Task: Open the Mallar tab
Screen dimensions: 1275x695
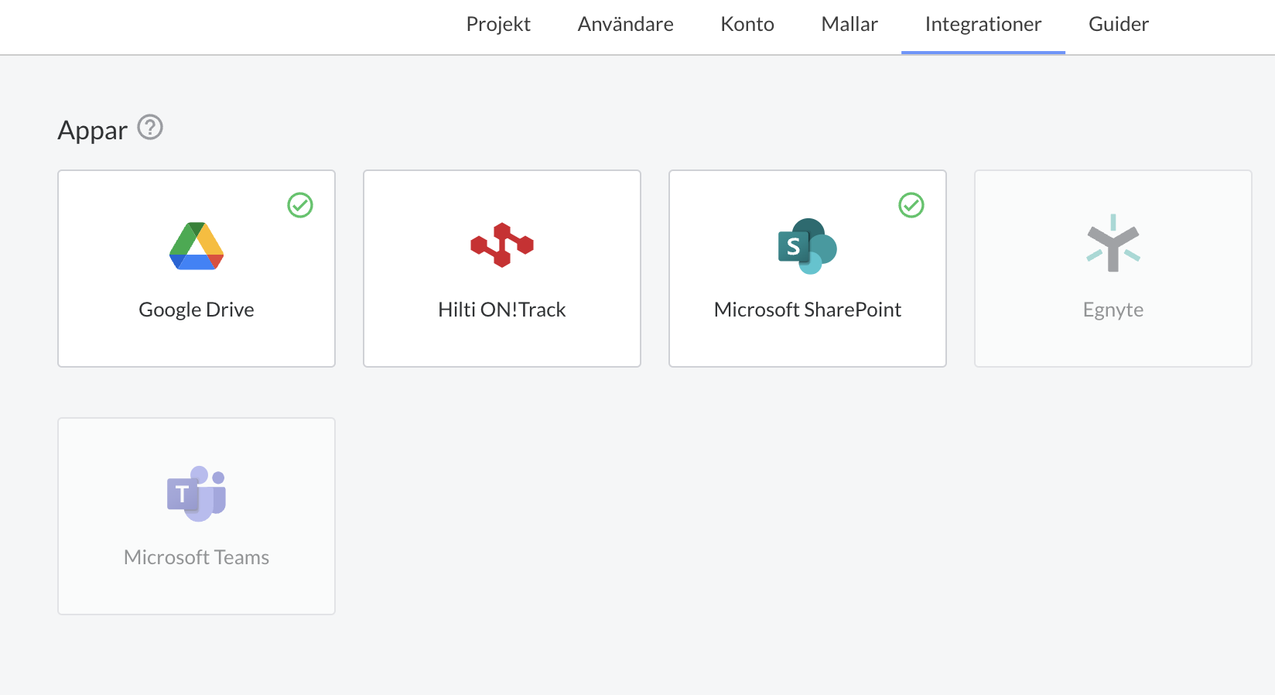Action: [849, 25]
